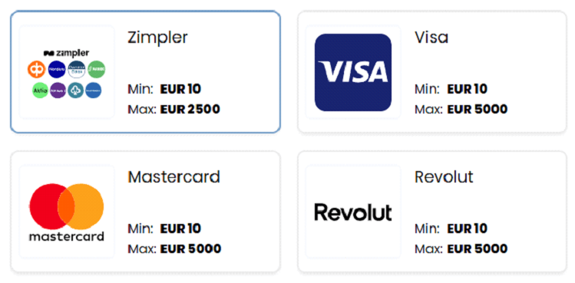Click the Danske Bank circle icon
The height and width of the screenshot is (283, 575).
tap(77, 69)
